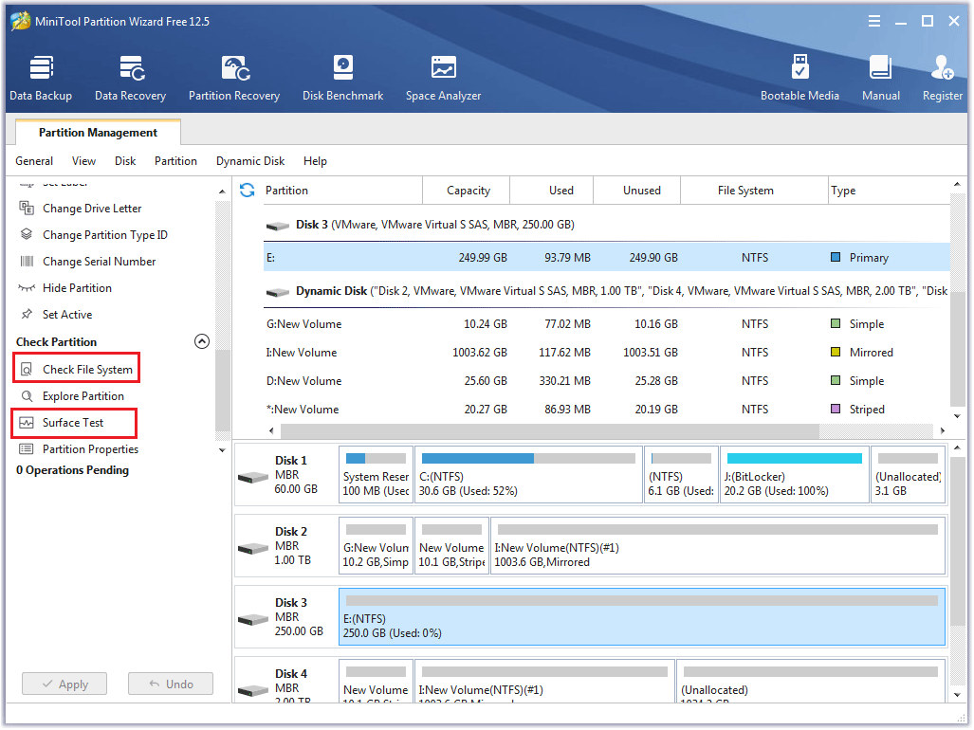Select Unallocated 3.1 GB block on Disk 1
The image size is (974, 730).
(909, 475)
